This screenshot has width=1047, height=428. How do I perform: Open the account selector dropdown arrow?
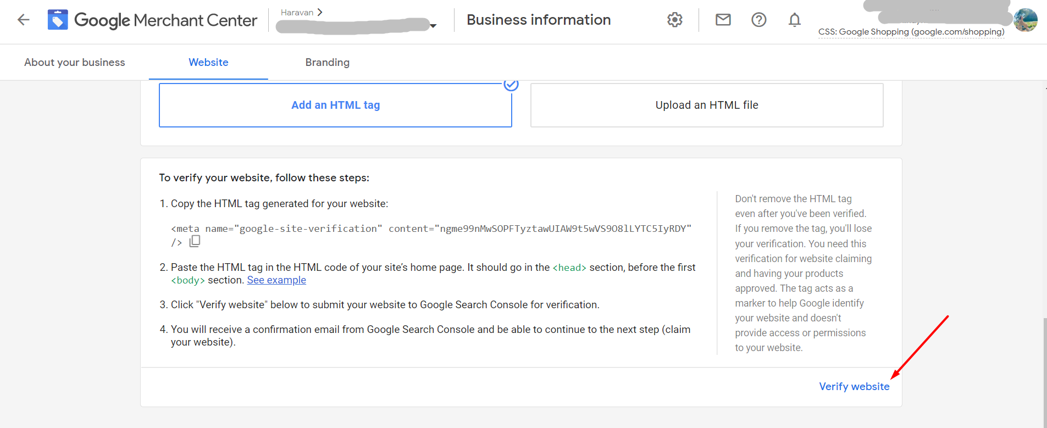pos(433,26)
